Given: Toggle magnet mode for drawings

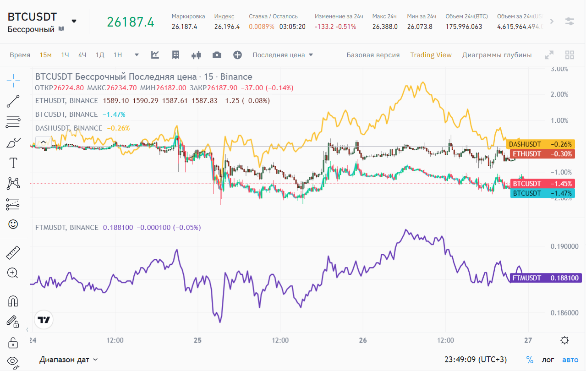Looking at the screenshot, I should [x=13, y=301].
